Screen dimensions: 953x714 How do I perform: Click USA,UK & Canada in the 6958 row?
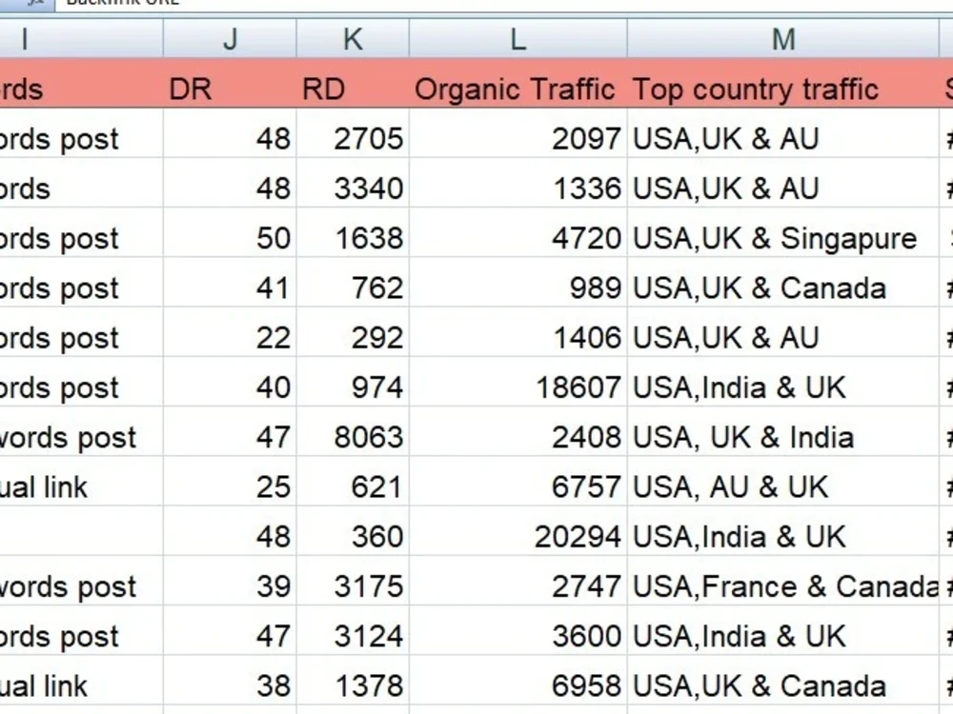[x=782, y=682]
